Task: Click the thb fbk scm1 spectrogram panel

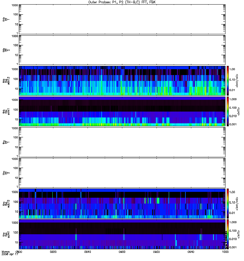Action: (122, 111)
